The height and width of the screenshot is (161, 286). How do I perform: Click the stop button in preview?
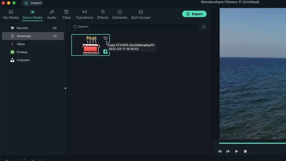[245, 151]
